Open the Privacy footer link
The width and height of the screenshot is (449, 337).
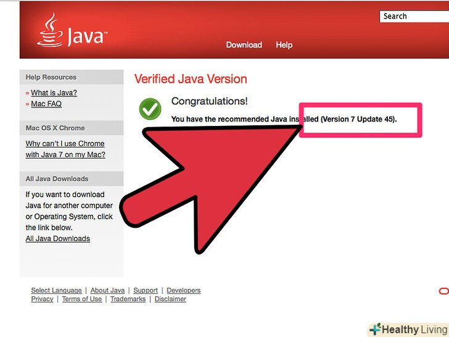tap(42, 299)
